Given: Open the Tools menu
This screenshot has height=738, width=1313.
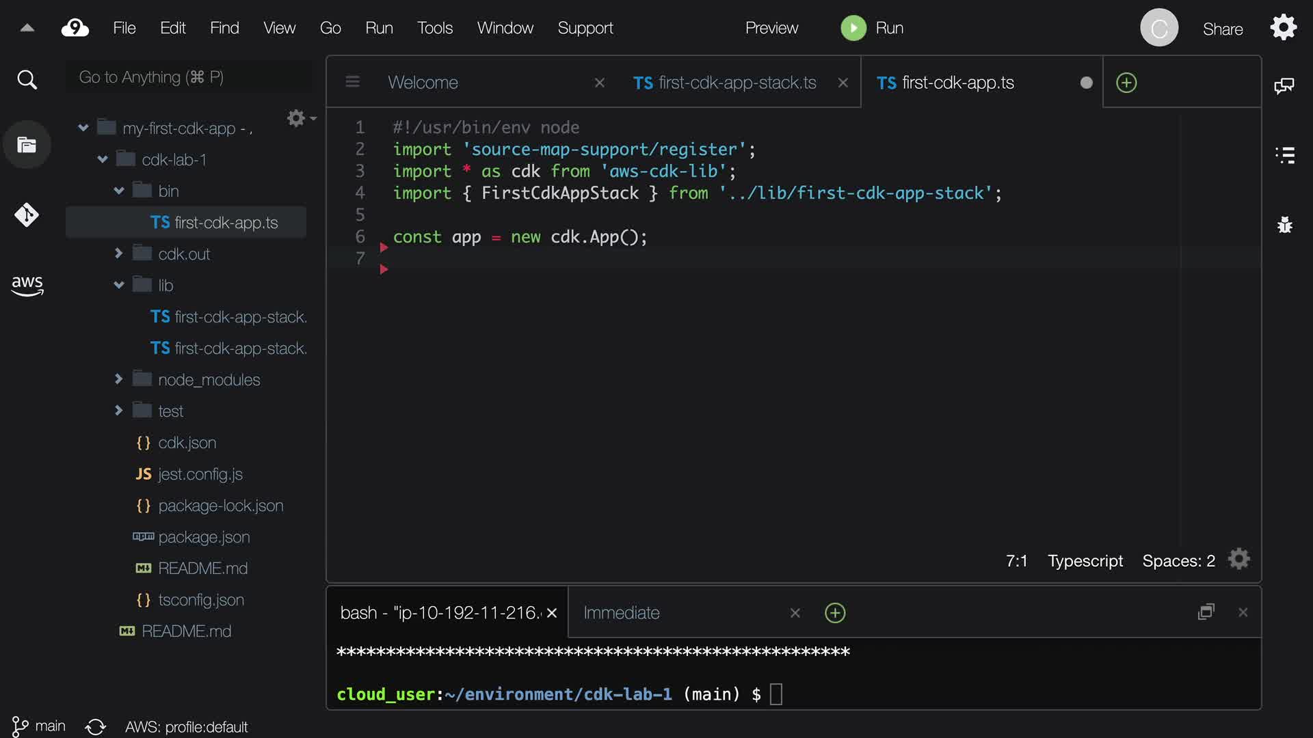Looking at the screenshot, I should (434, 28).
